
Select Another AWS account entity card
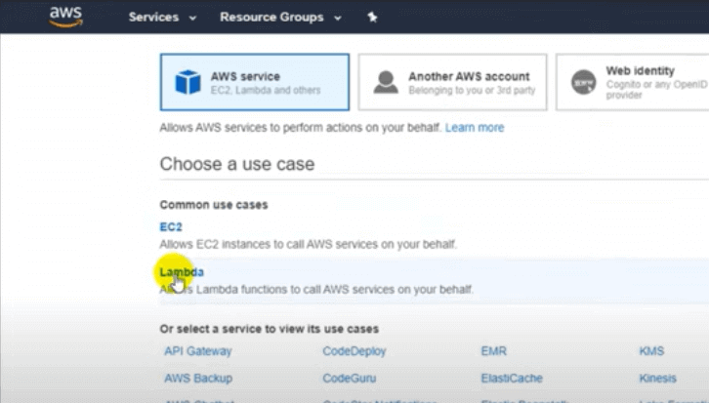tap(452, 82)
